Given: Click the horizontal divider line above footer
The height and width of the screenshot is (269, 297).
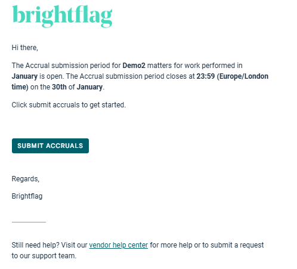Looking at the screenshot, I should pyautogui.click(x=29, y=222).
